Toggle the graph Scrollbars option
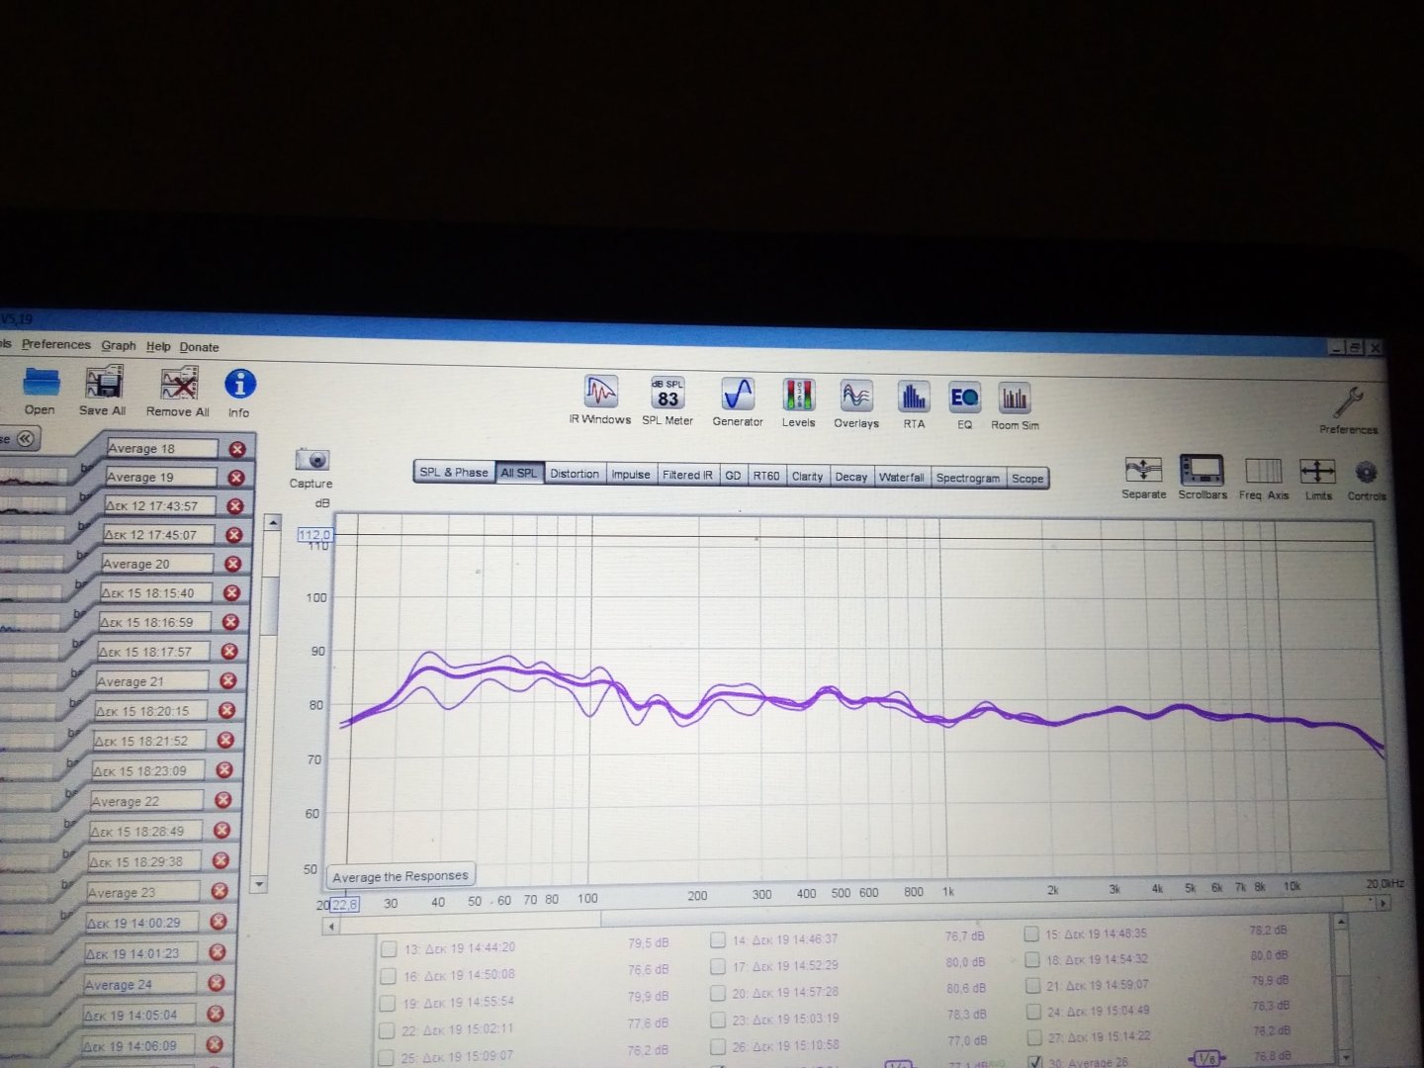The width and height of the screenshot is (1424, 1068). coord(1201,473)
